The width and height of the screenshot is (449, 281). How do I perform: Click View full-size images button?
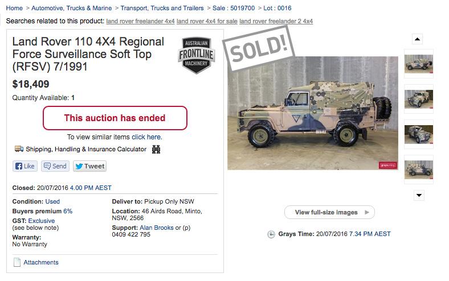pyautogui.click(x=329, y=212)
